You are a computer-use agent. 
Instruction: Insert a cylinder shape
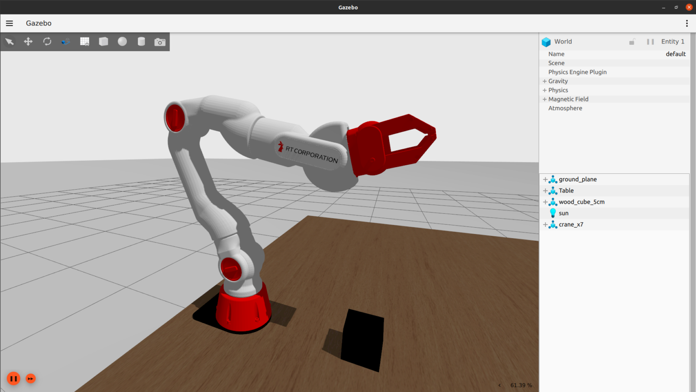tap(141, 42)
